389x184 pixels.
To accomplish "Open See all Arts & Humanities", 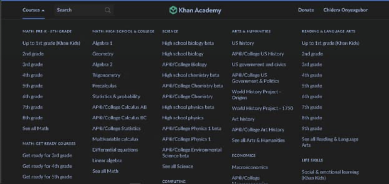I will pyautogui.click(x=258, y=140).
